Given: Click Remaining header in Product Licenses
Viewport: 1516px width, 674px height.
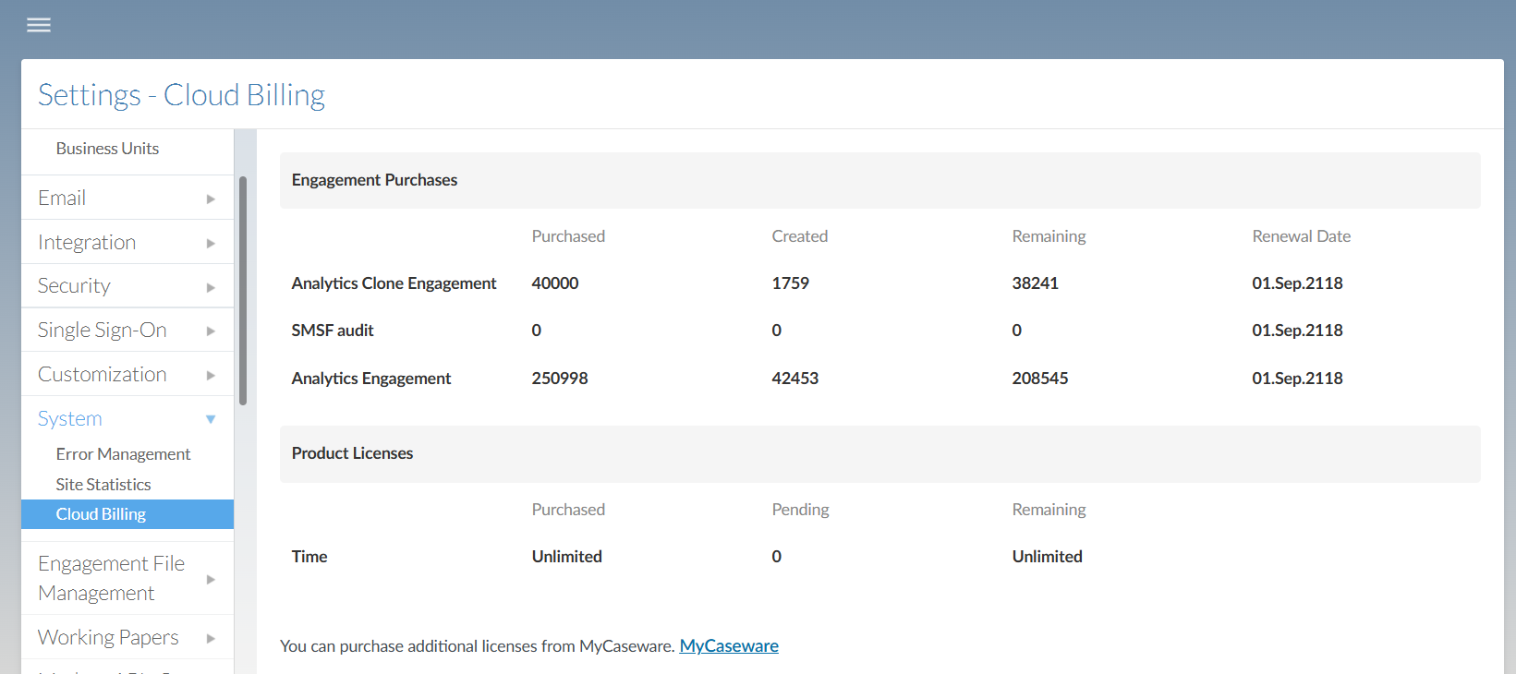Looking at the screenshot, I should [1049, 510].
